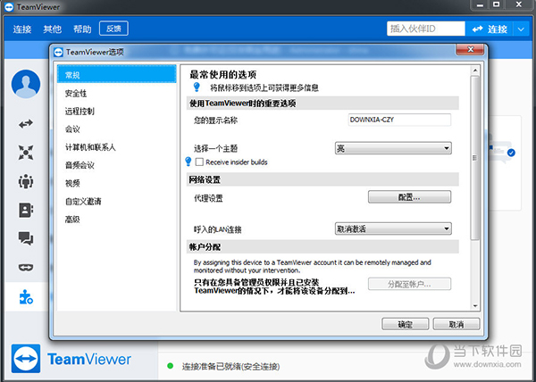The image size is (536, 382).
Task: Click the 反馈 feedback button
Action: point(113,29)
